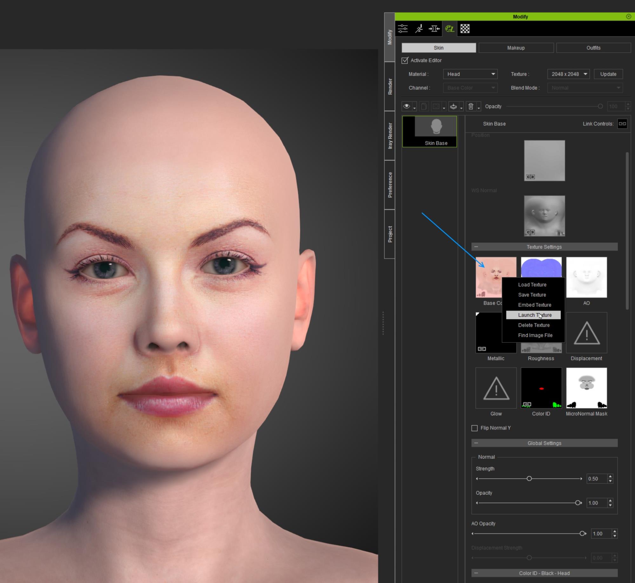The width and height of the screenshot is (635, 583).
Task: Click the Color ID texture thumbnail
Action: 541,388
